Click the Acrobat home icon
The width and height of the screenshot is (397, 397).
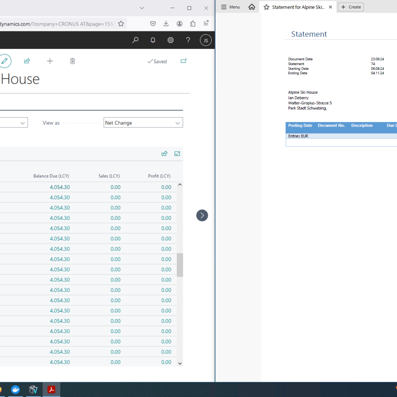click(252, 7)
